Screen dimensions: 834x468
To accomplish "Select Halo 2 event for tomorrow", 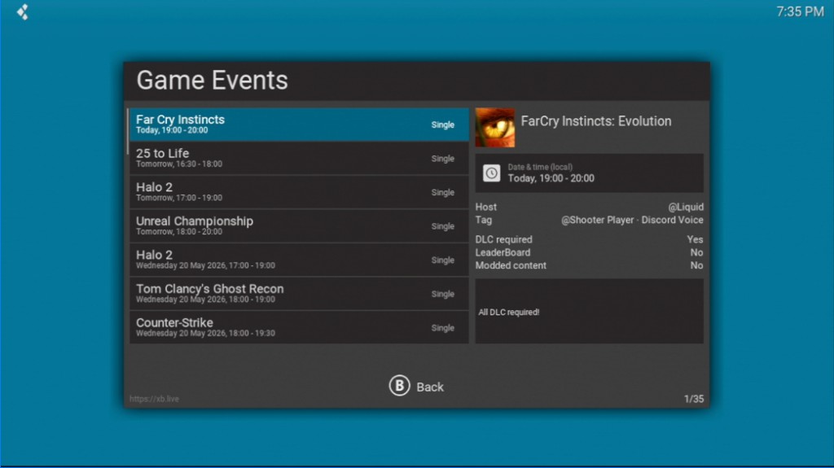I will click(300, 192).
